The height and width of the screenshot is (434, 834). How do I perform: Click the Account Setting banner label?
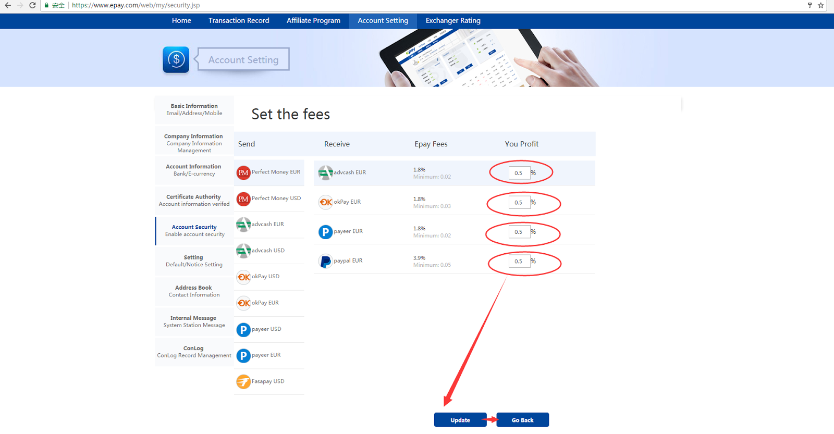click(243, 59)
